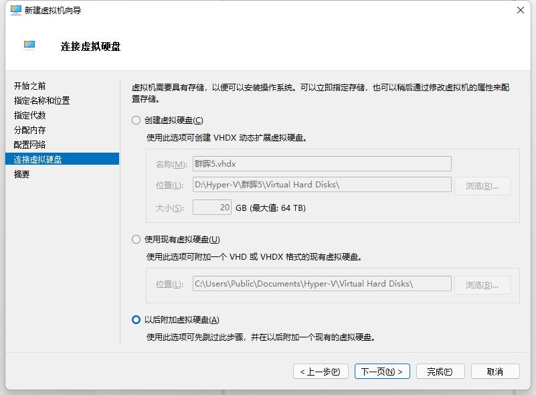Viewport: 536px width, 395px height.
Task: Click the blue drive icon next to 连接虚拟硬盘 header
Action: 27,43
